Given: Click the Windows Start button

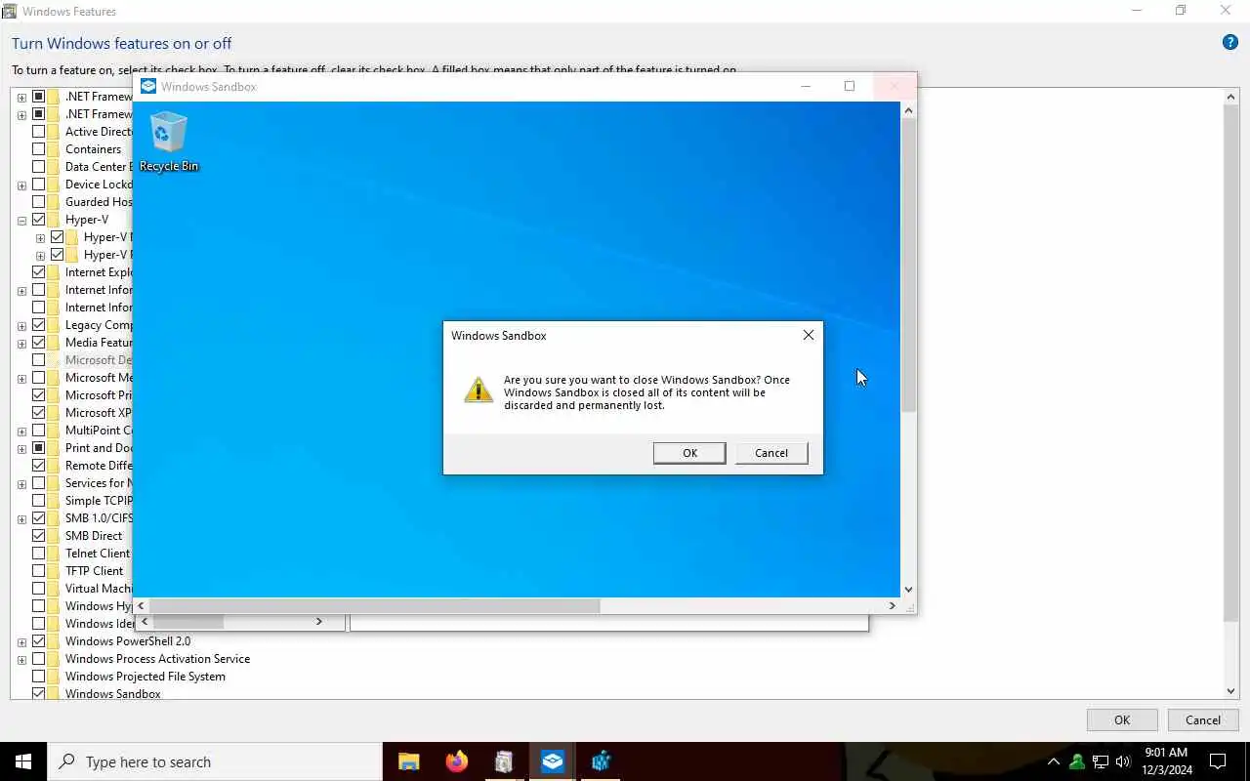Looking at the screenshot, I should pyautogui.click(x=23, y=761).
